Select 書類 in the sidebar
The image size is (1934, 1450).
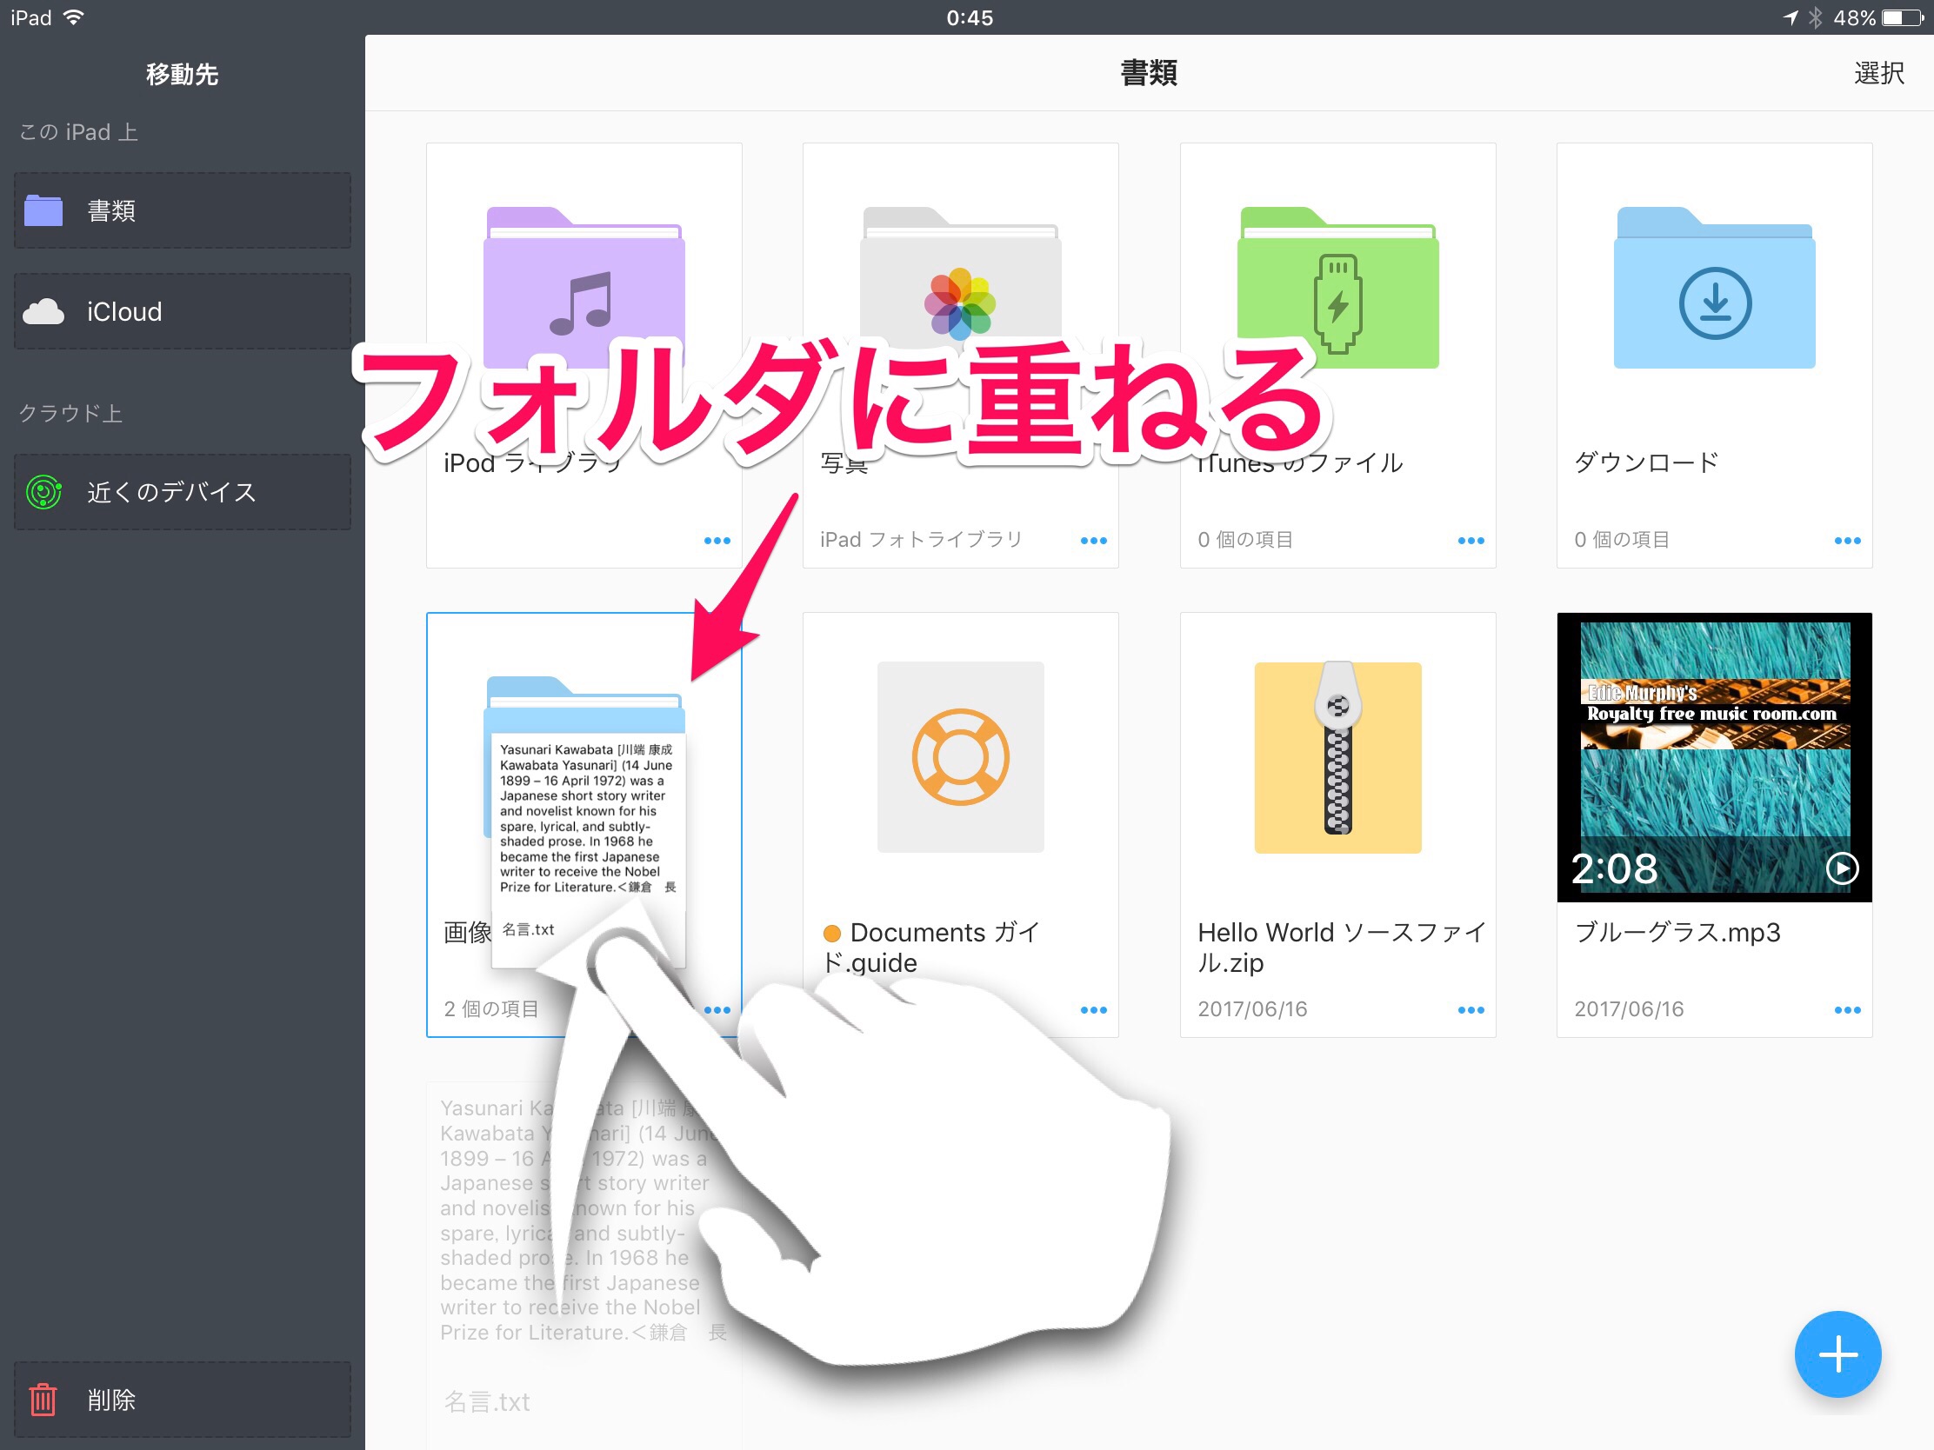[x=182, y=210]
